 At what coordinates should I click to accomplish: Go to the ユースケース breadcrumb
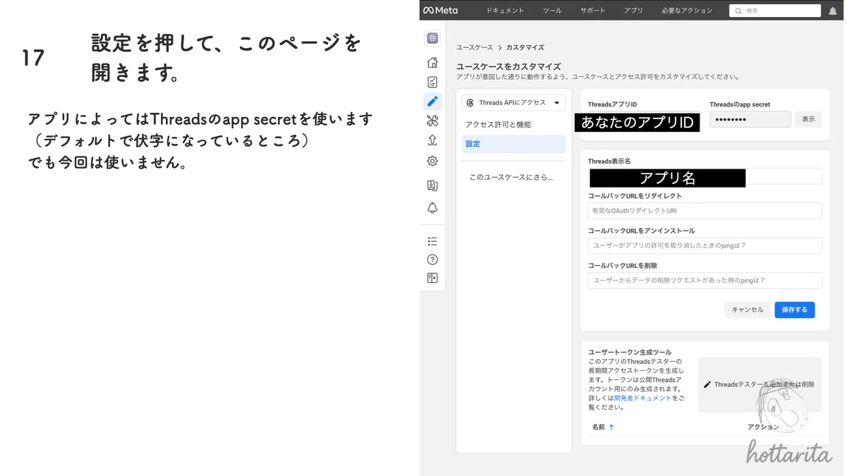click(x=475, y=47)
